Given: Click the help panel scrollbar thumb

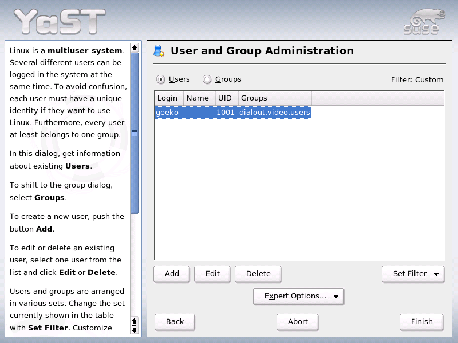Looking at the screenshot, I should 135,133.
